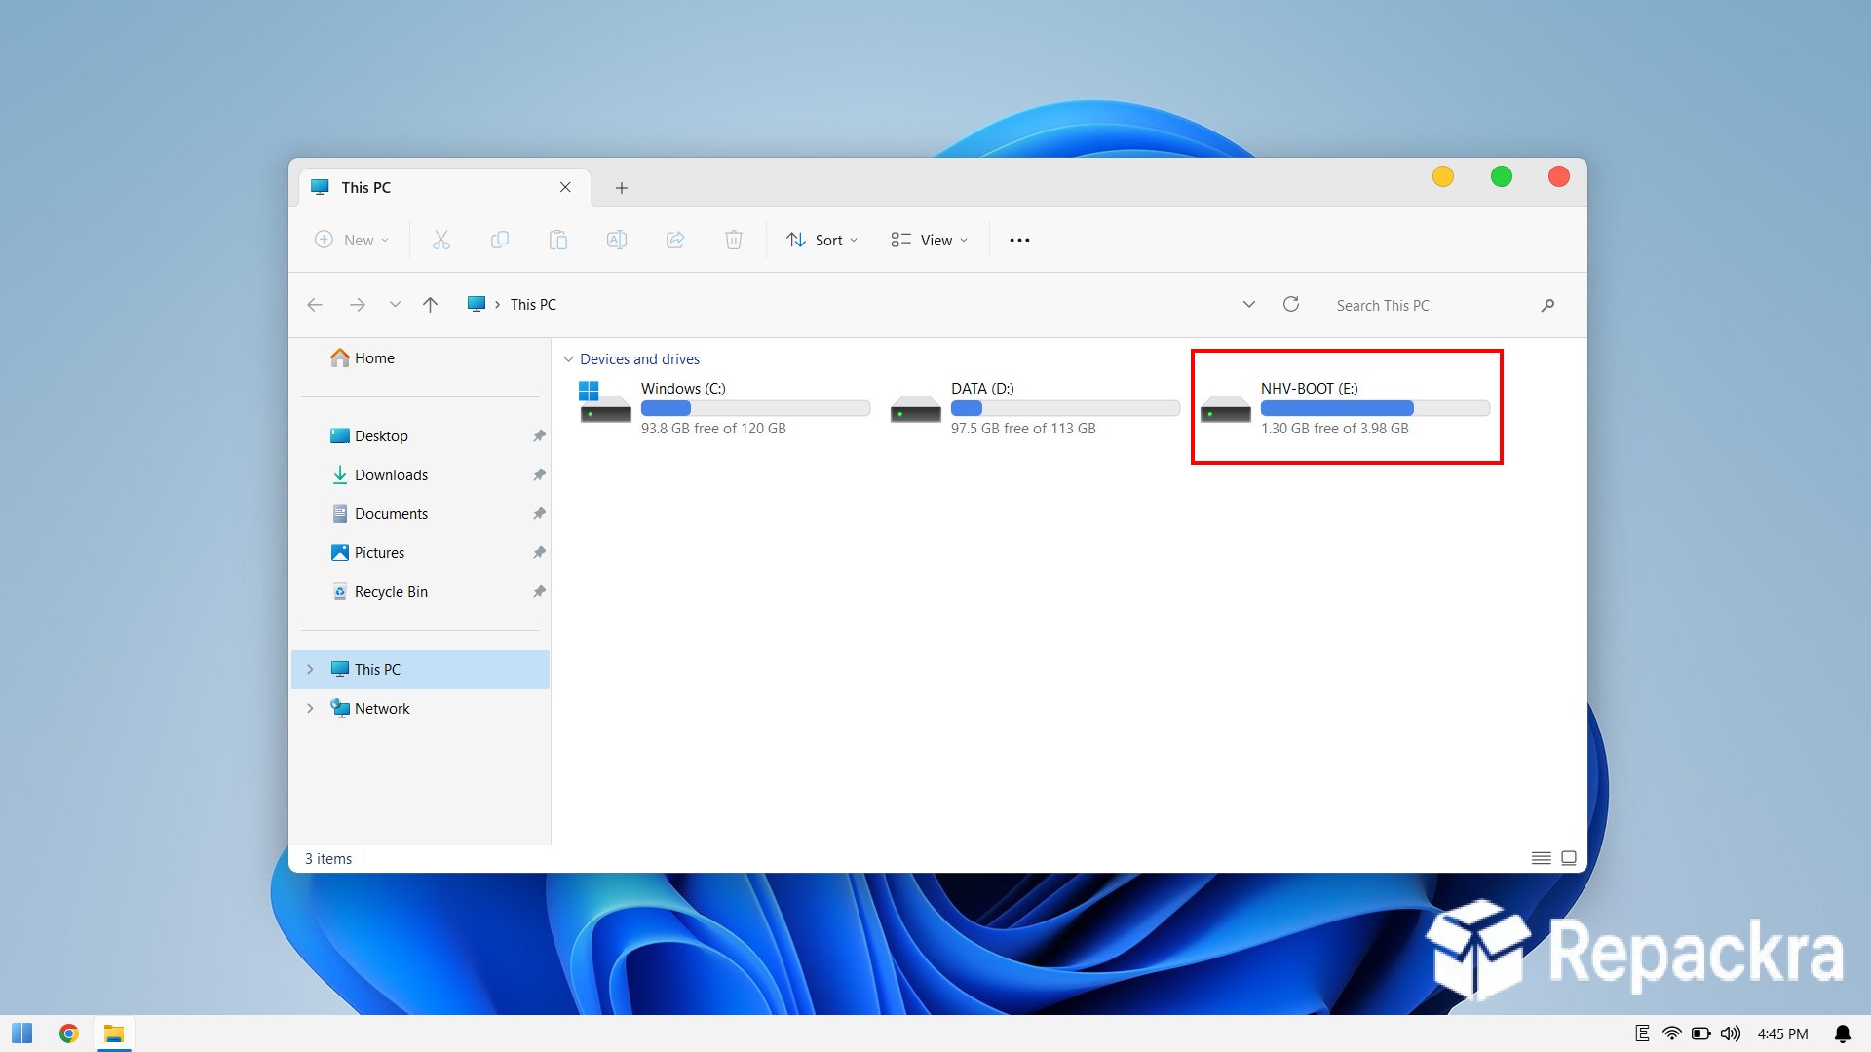Open volume control in system tray
This screenshot has width=1871, height=1052.
(1731, 1033)
